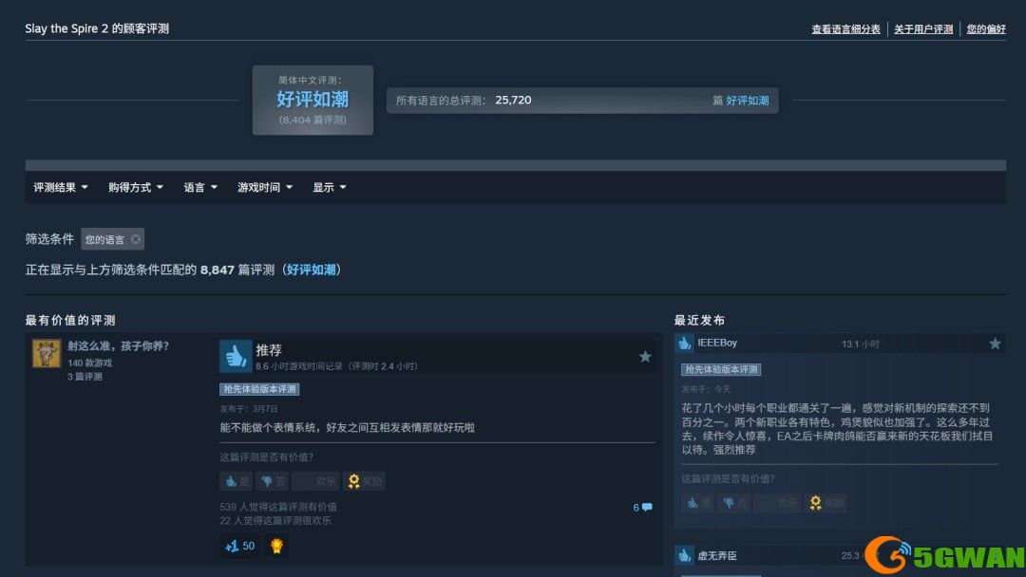1026x577 pixels.
Task: Open the 购得方式 filter dropdown
Action: pos(136,188)
